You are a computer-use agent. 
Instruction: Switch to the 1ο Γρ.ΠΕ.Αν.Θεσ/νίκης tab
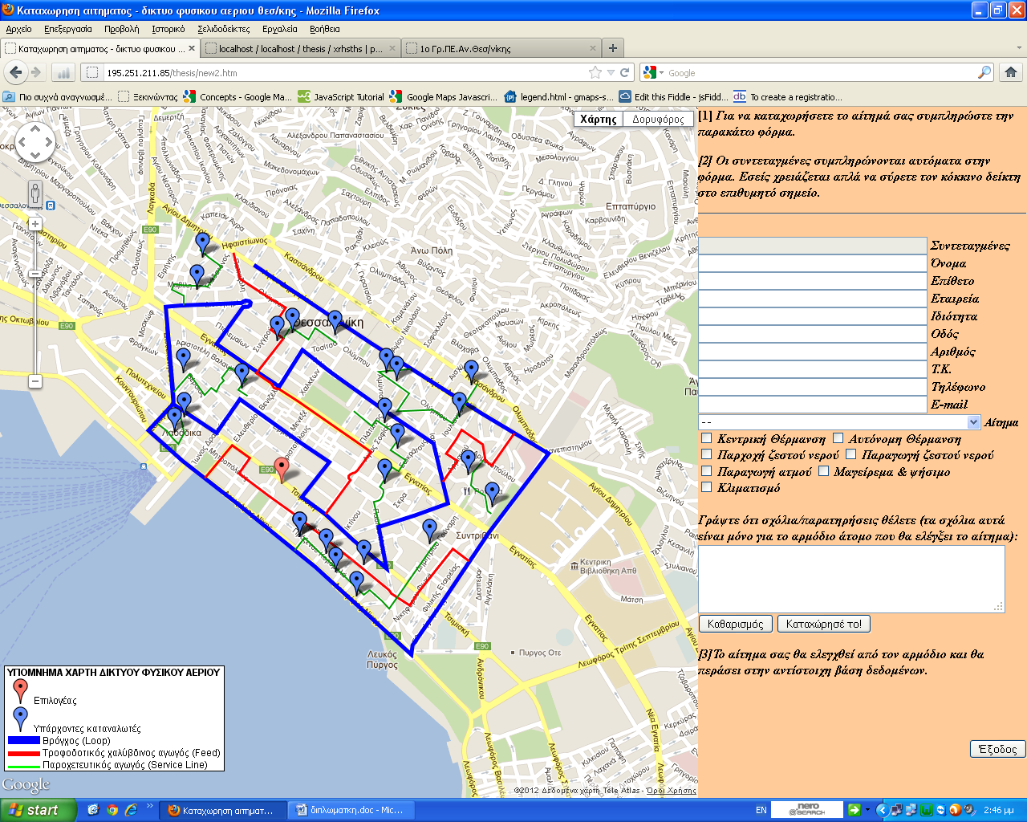click(501, 48)
